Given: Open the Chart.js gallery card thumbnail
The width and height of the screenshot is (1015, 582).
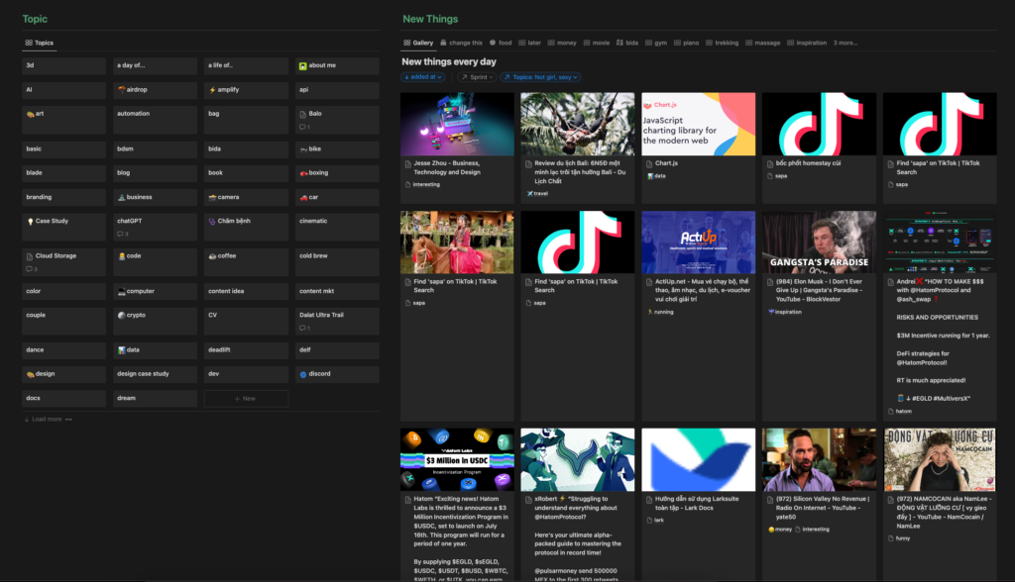Looking at the screenshot, I should point(698,124).
